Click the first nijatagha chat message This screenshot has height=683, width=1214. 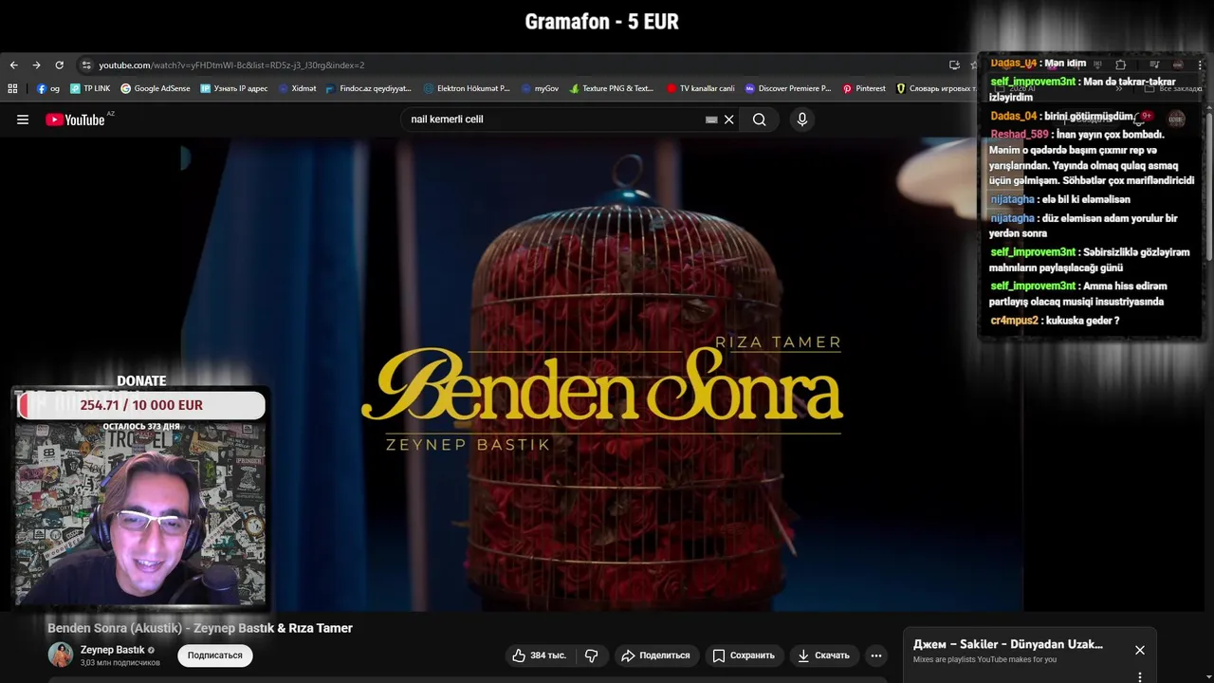(x=1060, y=199)
